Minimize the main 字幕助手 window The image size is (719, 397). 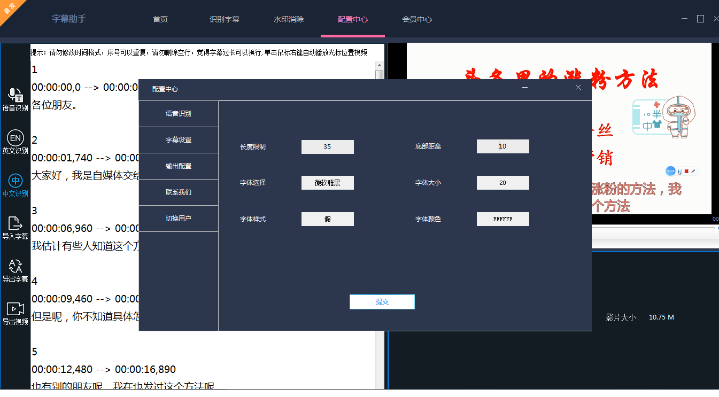685,19
